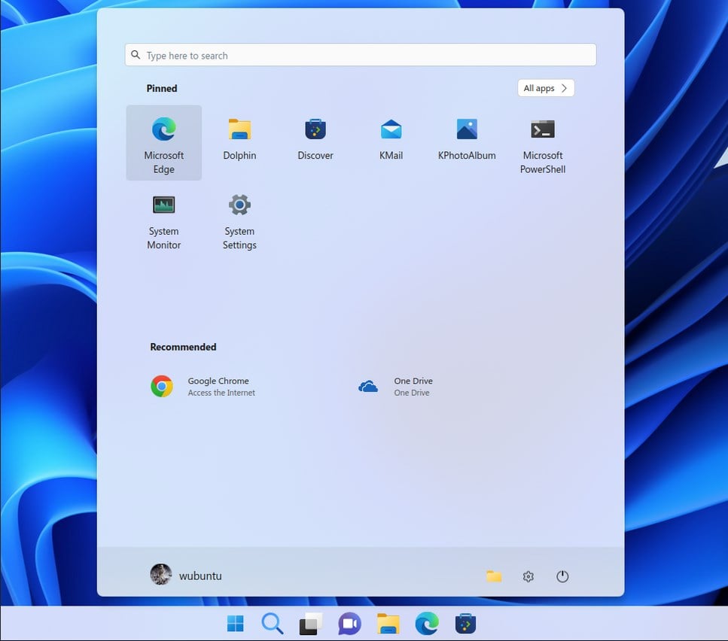The image size is (728, 641).
Task: Click the search magnifier in the search box
Action: click(x=136, y=55)
